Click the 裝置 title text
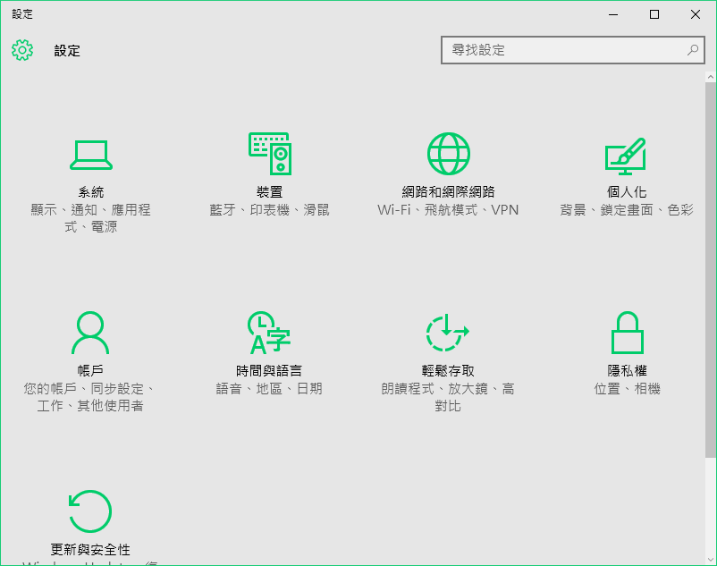 tap(270, 192)
